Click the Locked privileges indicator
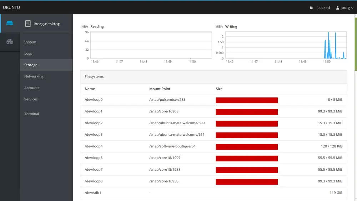Image resolution: width=357 pixels, height=201 pixels. (323, 7)
